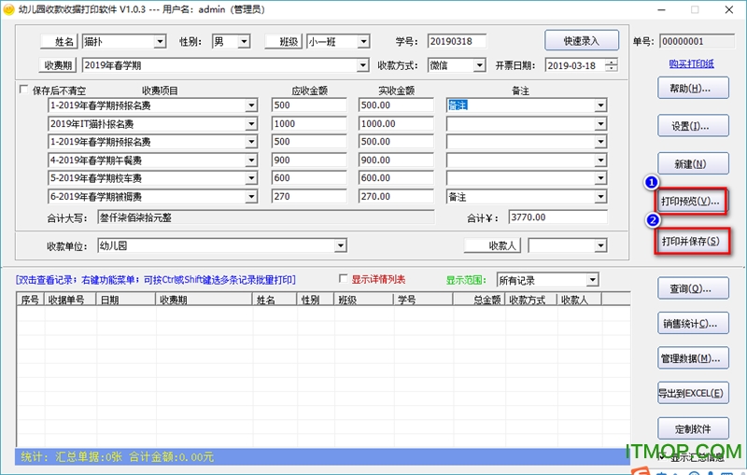Enable the 保存后不清空 checkbox

pos(24,91)
